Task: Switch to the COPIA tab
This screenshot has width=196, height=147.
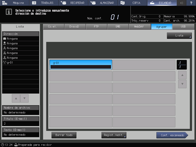Action: [x=132, y=3]
